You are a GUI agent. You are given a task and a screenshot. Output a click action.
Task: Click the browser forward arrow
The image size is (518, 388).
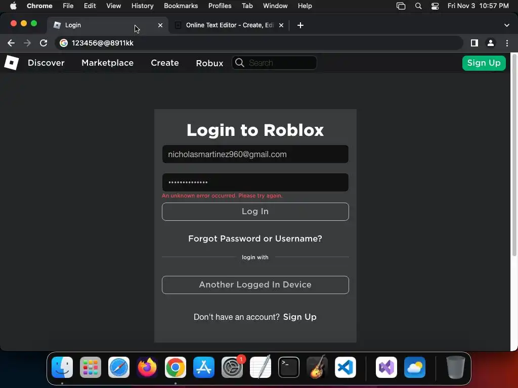(x=27, y=43)
